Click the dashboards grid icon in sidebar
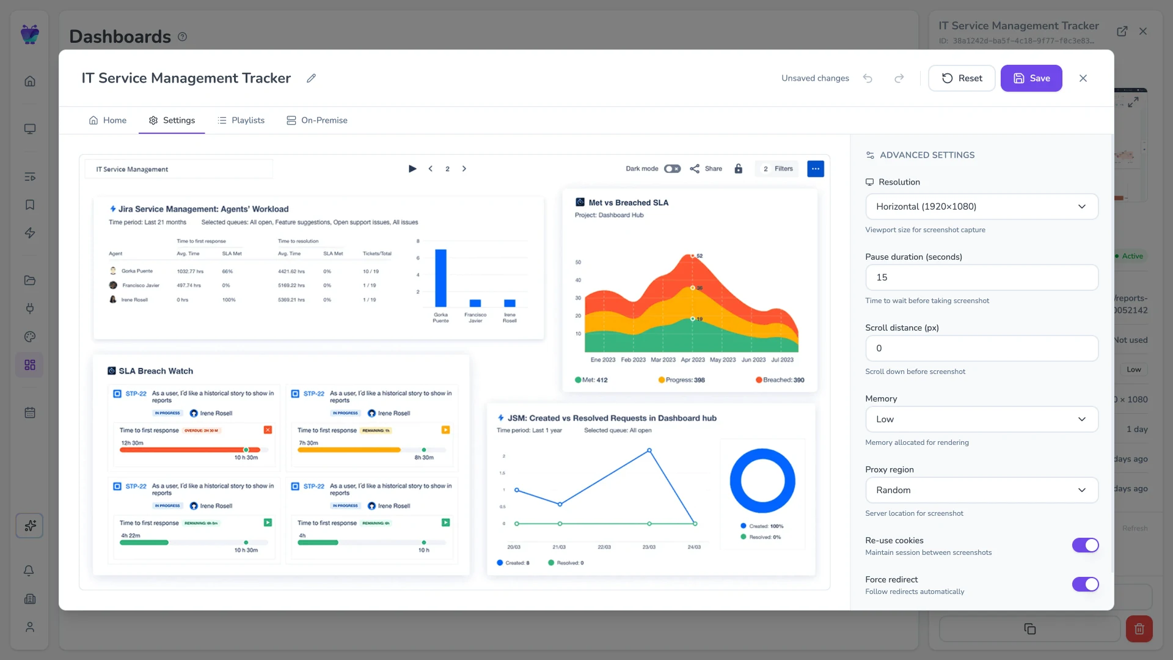 click(30, 365)
